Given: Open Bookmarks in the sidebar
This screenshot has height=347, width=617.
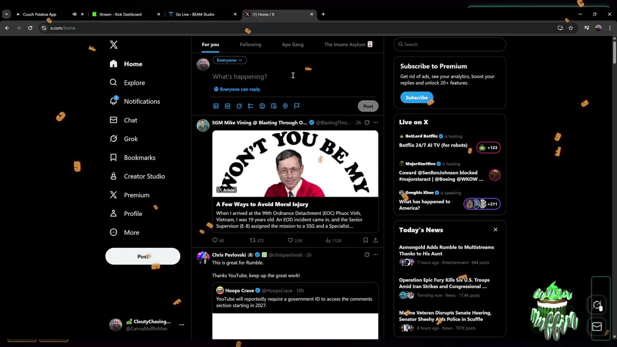Looking at the screenshot, I should click(132, 158).
